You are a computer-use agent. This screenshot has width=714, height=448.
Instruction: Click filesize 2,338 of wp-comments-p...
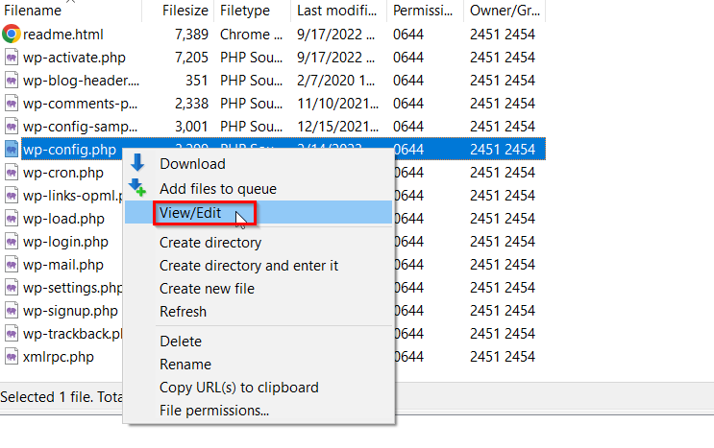pos(191,104)
